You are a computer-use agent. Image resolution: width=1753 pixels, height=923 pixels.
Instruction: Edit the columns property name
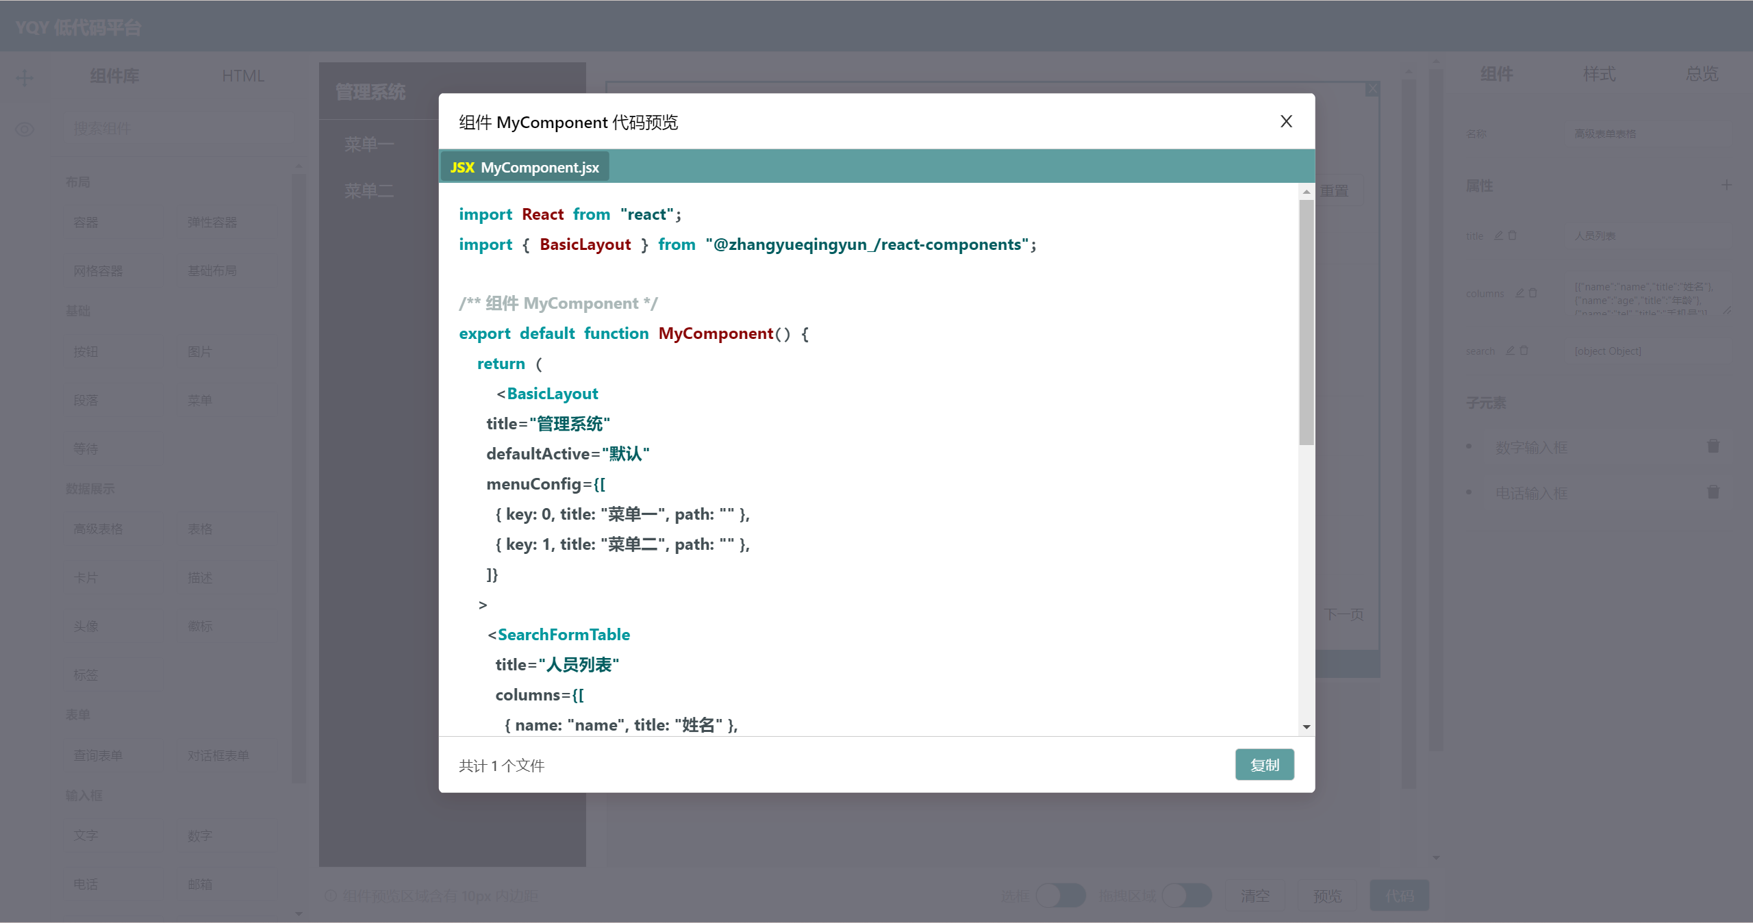(x=1519, y=293)
